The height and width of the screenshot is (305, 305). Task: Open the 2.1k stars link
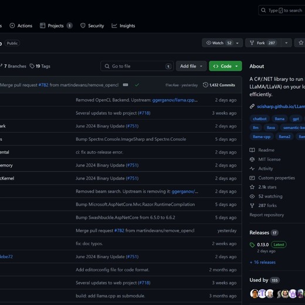click(x=267, y=187)
